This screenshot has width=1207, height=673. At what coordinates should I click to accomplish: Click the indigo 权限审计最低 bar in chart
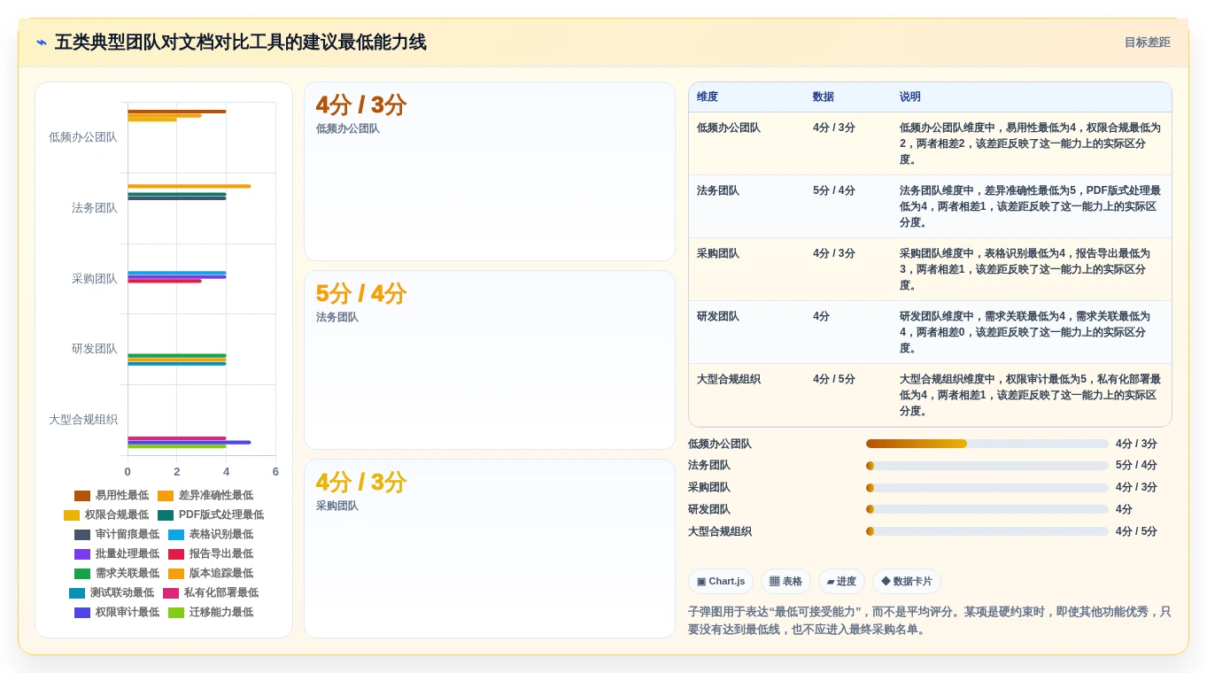pos(190,442)
